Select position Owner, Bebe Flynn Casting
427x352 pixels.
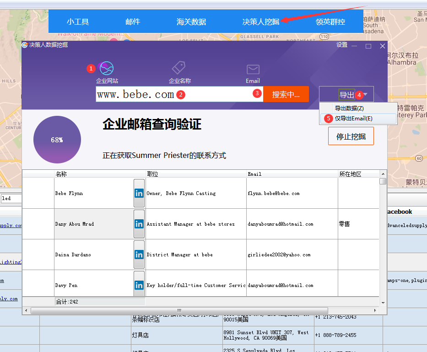[196, 193]
